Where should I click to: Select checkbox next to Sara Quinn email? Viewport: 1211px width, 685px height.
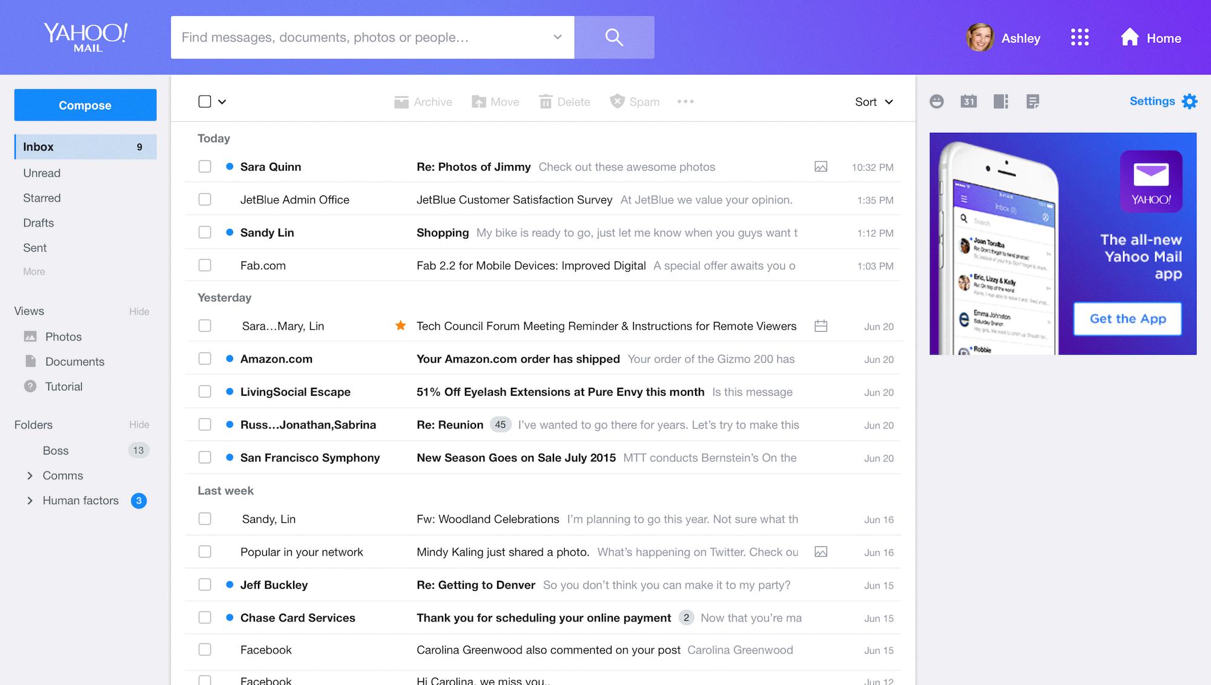point(204,166)
